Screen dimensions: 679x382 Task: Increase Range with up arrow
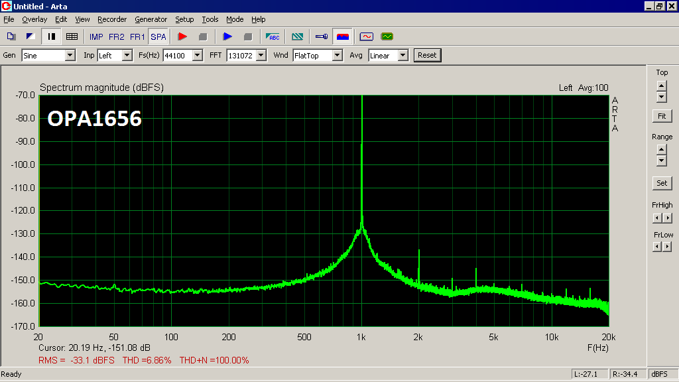tap(662, 149)
